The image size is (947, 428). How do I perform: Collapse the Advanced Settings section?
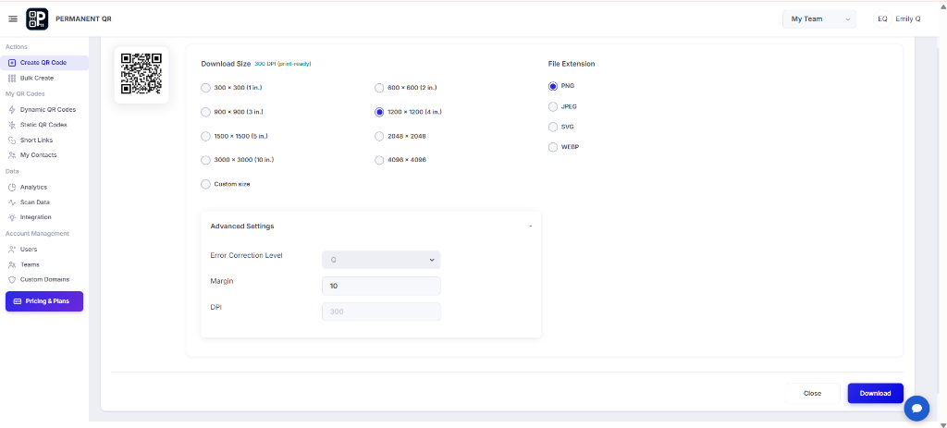(530, 226)
